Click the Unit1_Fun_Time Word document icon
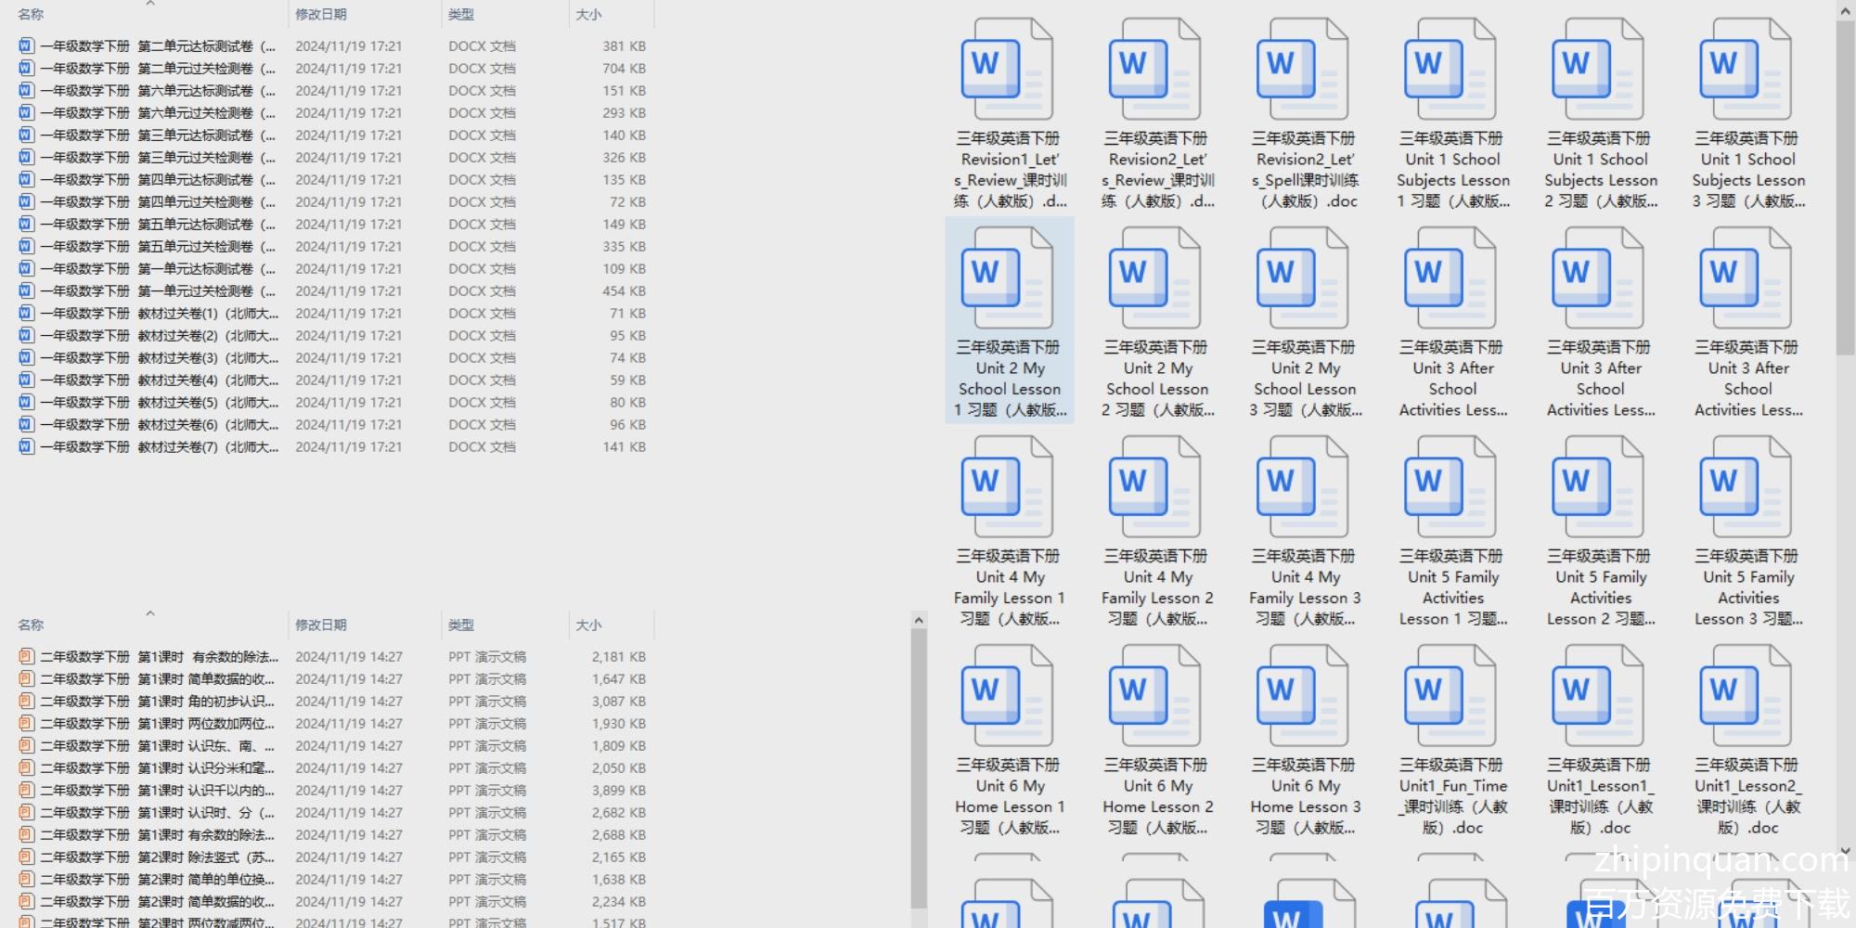1856x928 pixels. coord(1451,697)
